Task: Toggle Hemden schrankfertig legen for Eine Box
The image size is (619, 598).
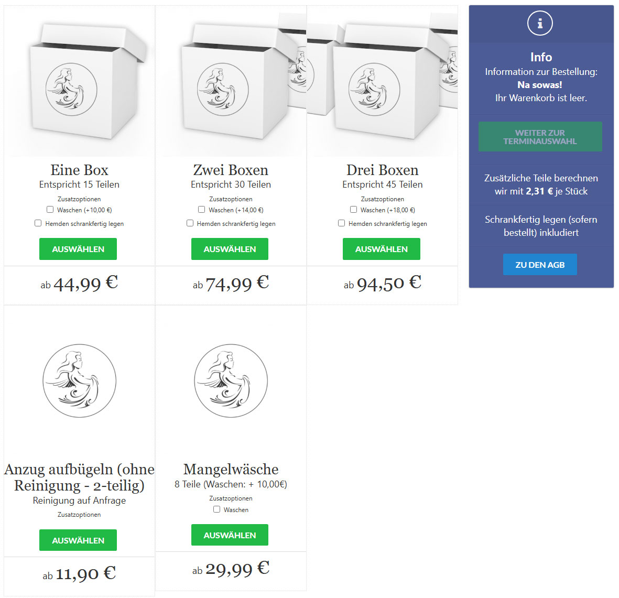Action: (x=38, y=223)
